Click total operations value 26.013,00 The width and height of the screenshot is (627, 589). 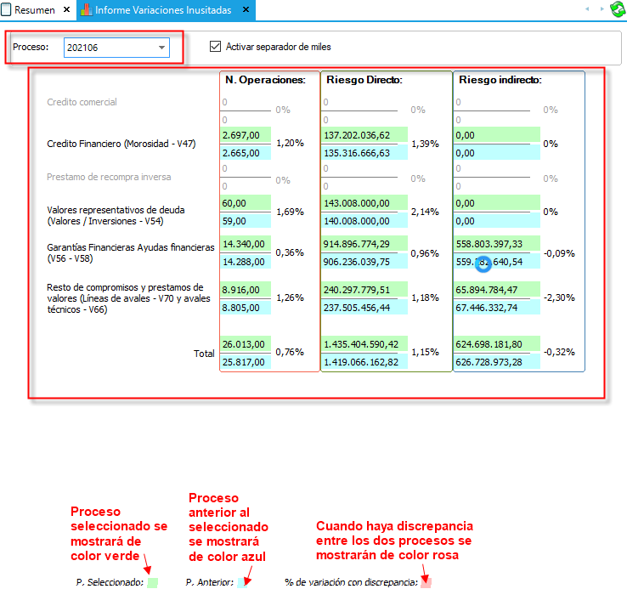tap(246, 344)
